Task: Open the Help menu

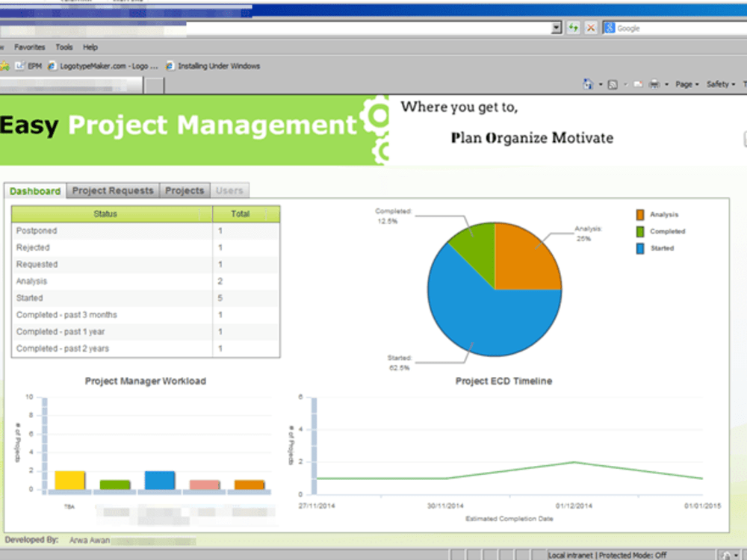Action: tap(90, 47)
